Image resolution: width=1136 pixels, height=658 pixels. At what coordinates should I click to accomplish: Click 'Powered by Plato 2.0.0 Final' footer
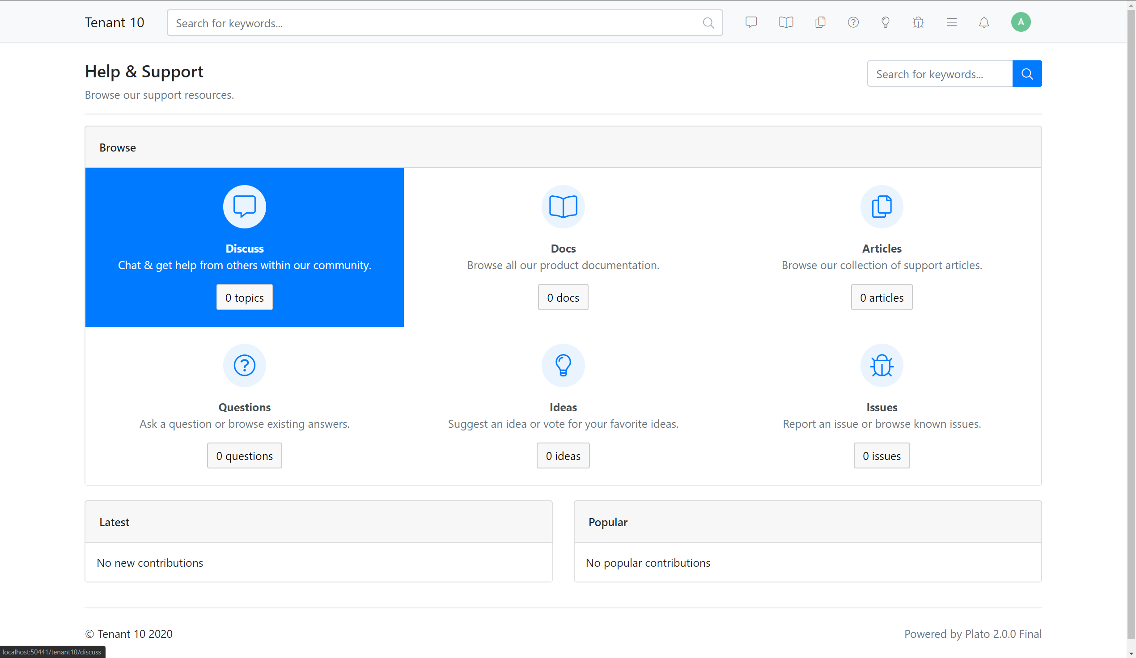(x=973, y=634)
